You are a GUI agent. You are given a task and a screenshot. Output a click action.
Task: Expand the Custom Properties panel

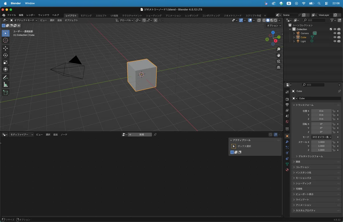[x=316, y=211]
